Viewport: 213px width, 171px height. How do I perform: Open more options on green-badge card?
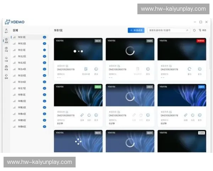pos(96,115)
